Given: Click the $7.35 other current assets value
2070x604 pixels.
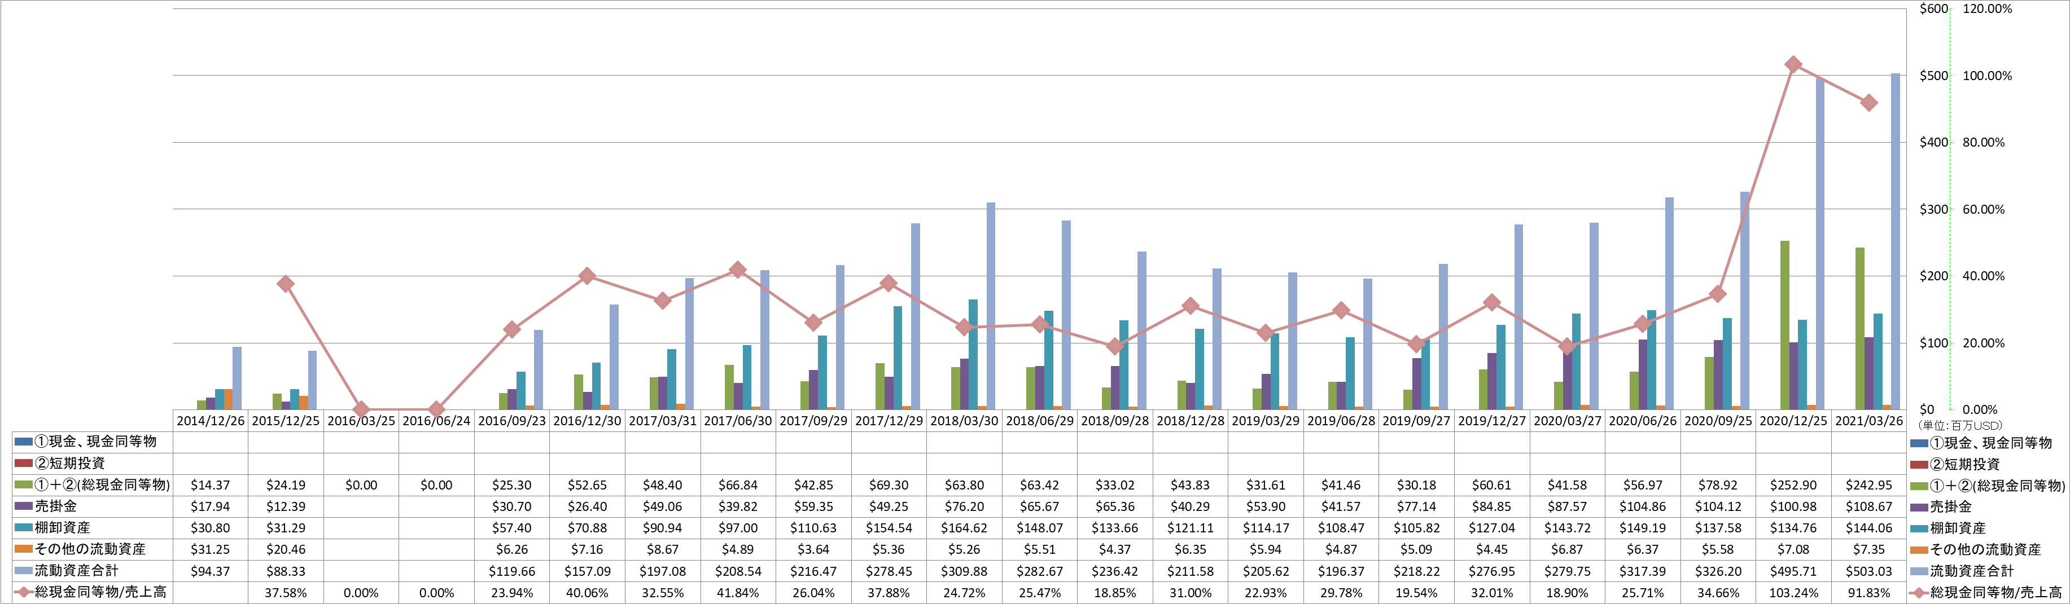Looking at the screenshot, I should click(x=1869, y=549).
